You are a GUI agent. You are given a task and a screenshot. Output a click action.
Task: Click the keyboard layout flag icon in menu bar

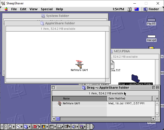(x=137, y=9)
